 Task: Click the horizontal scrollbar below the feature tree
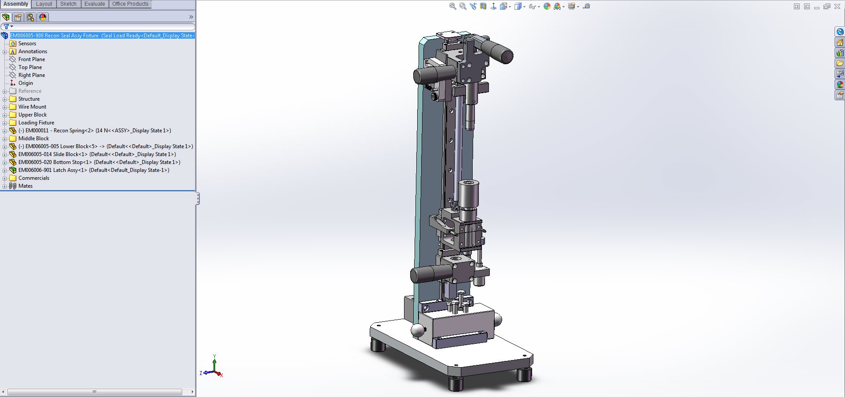click(x=95, y=391)
